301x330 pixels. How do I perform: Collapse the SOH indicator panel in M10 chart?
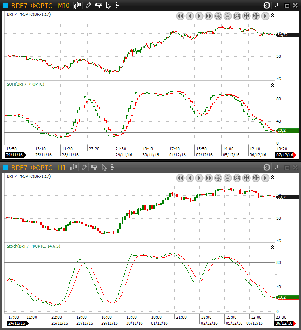click(x=273, y=85)
